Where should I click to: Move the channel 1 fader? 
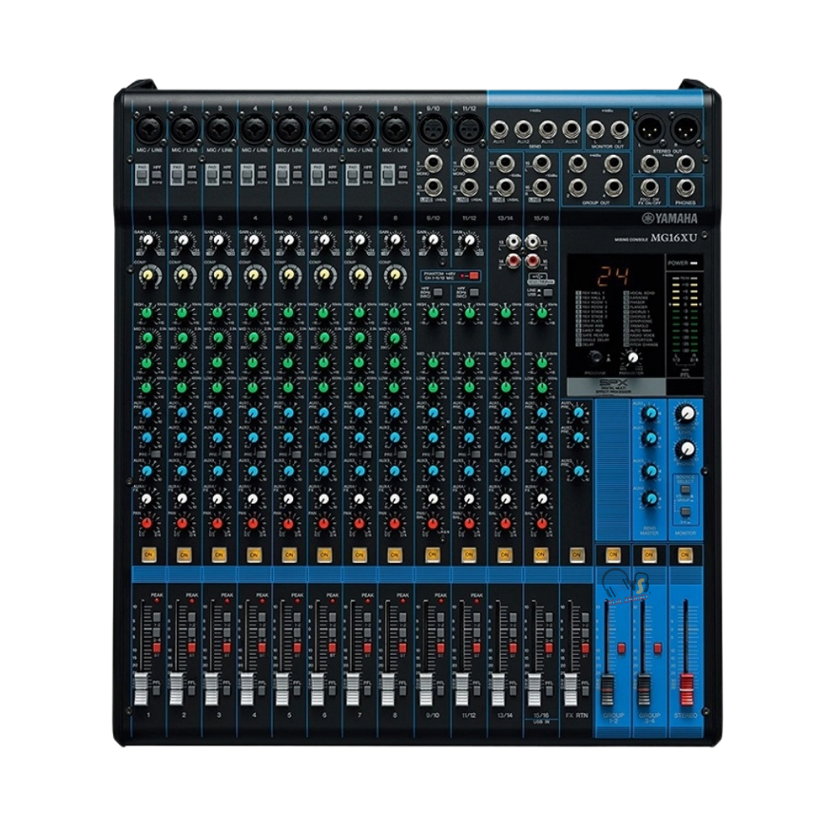(141, 689)
